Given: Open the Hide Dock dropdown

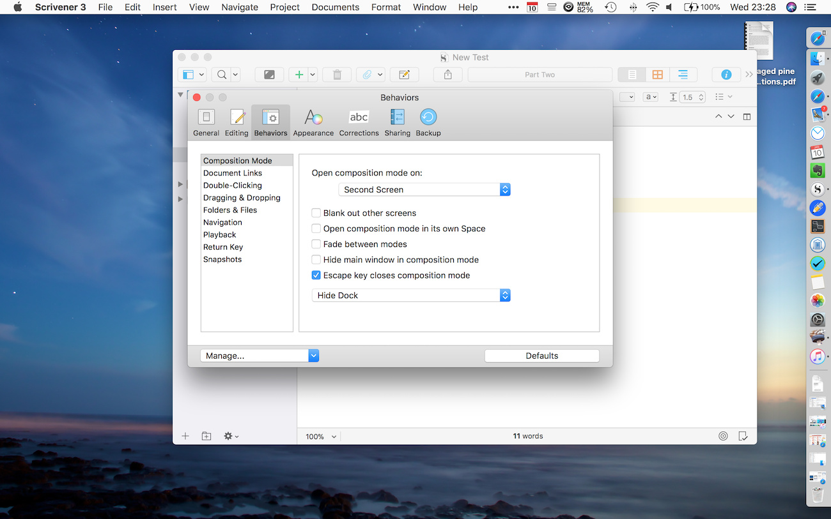Looking at the screenshot, I should click(x=411, y=296).
